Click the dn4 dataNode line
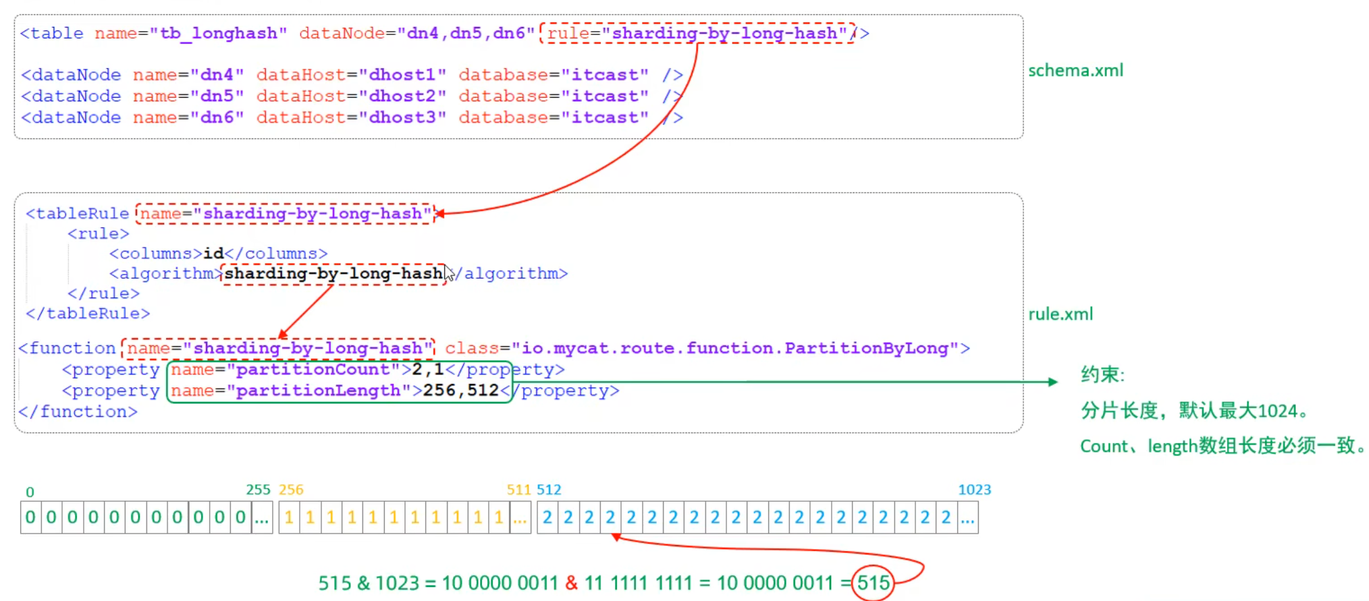This screenshot has height=601, width=1369. 351,75
